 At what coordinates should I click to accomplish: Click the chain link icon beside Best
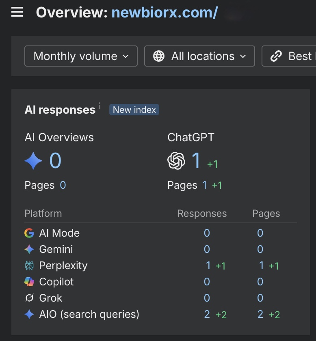coord(276,56)
